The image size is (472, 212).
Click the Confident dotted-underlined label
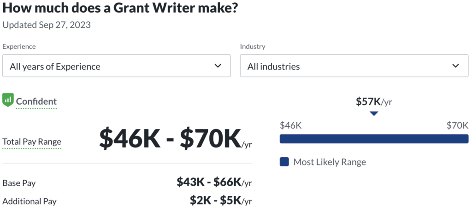point(36,102)
